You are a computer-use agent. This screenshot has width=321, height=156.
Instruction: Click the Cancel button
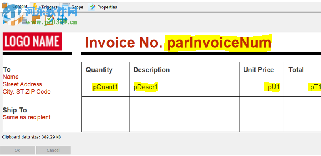point(53,150)
